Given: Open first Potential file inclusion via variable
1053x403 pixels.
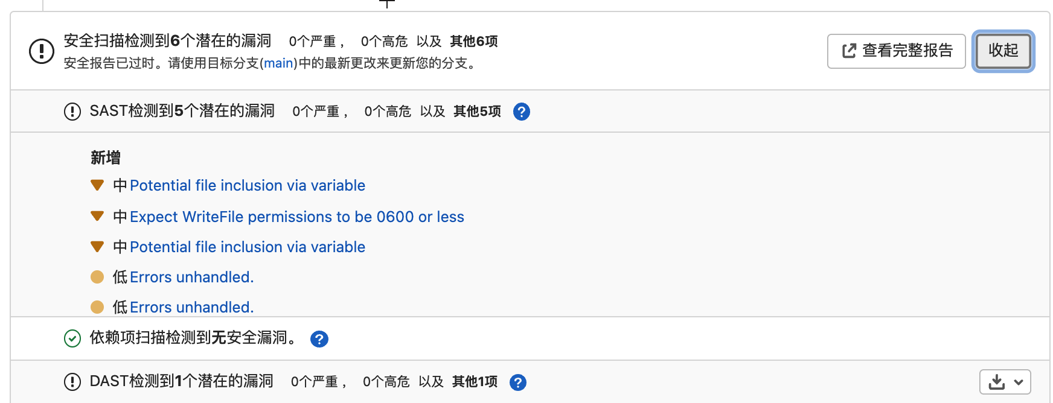Looking at the screenshot, I should click(247, 186).
